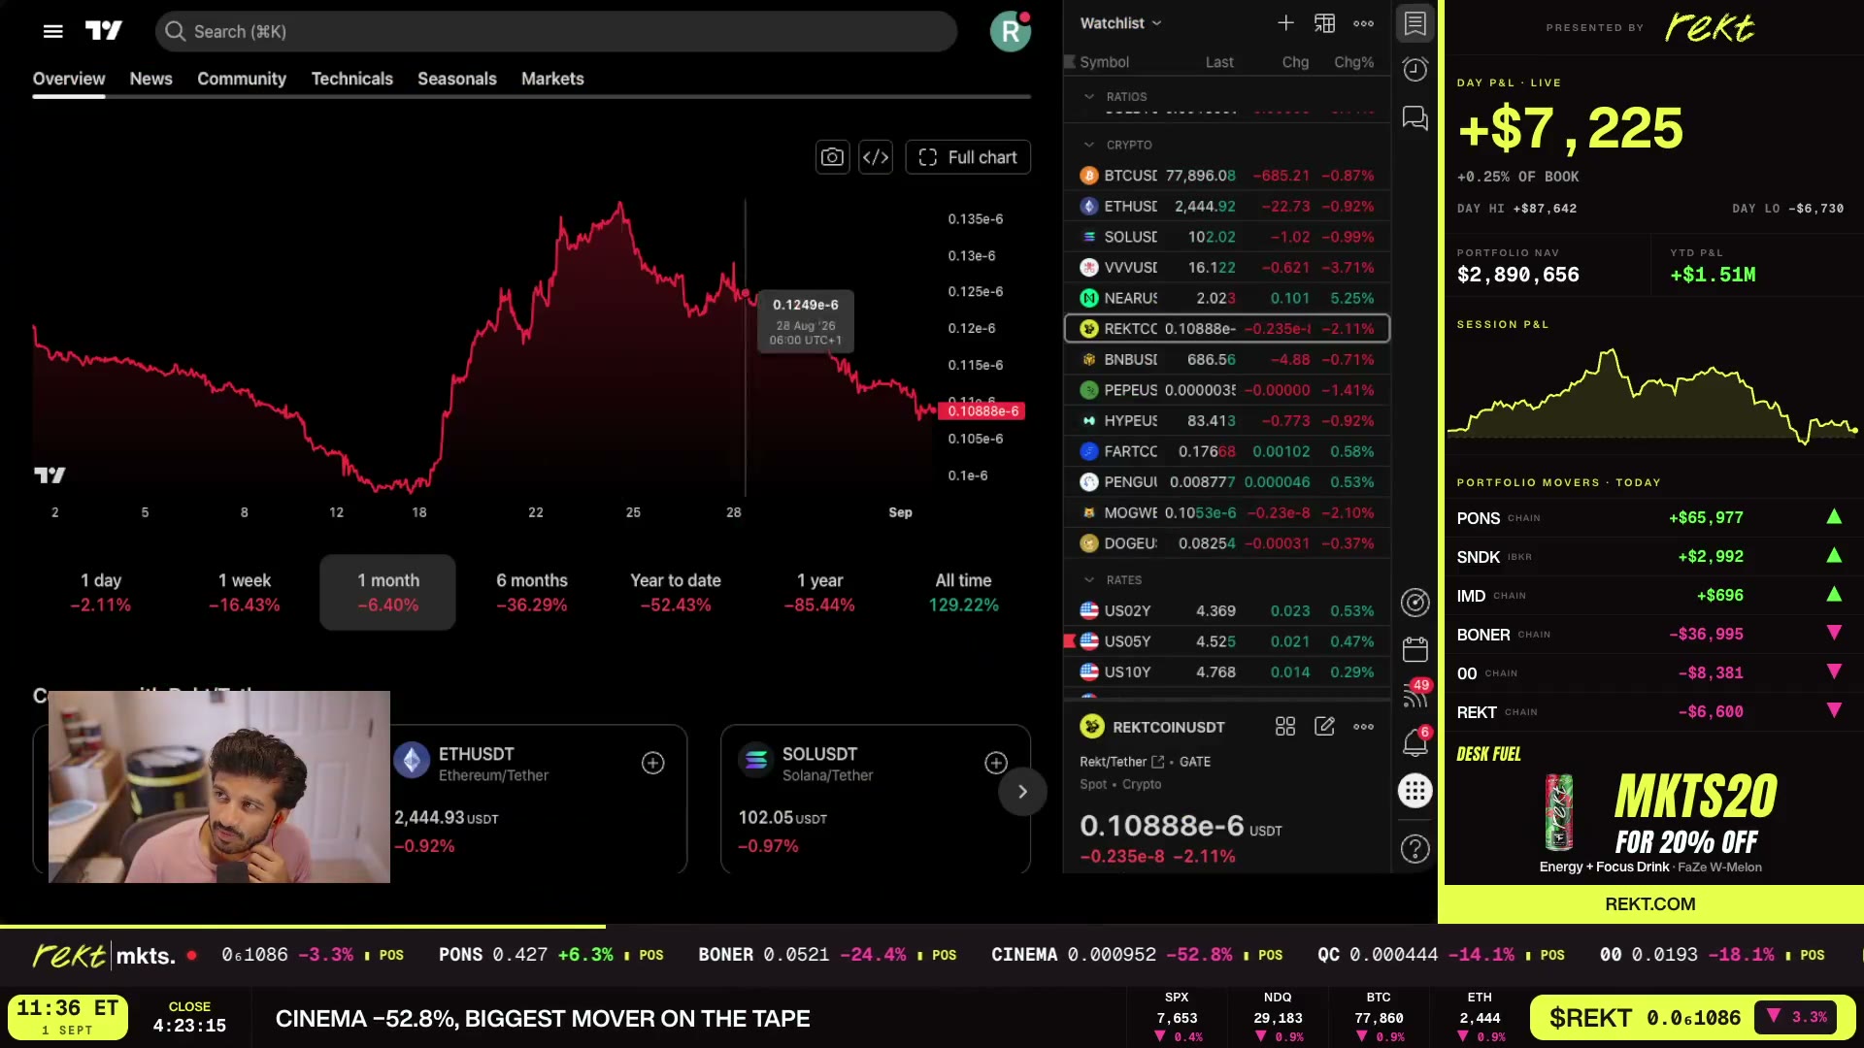1864x1048 pixels.
Task: Open the chats speech bubble icon
Action: click(1415, 118)
